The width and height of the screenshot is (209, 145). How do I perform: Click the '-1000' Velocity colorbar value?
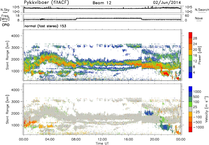tap(199, 127)
